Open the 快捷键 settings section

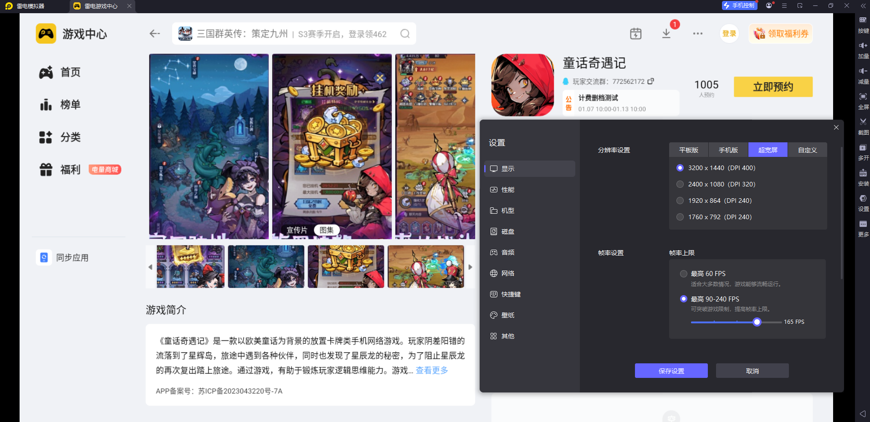(x=530, y=294)
